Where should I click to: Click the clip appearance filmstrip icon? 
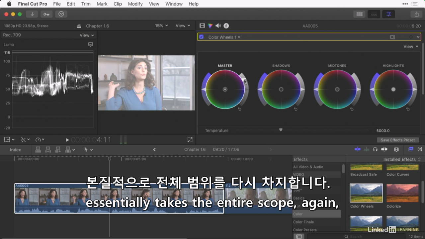[396, 150]
